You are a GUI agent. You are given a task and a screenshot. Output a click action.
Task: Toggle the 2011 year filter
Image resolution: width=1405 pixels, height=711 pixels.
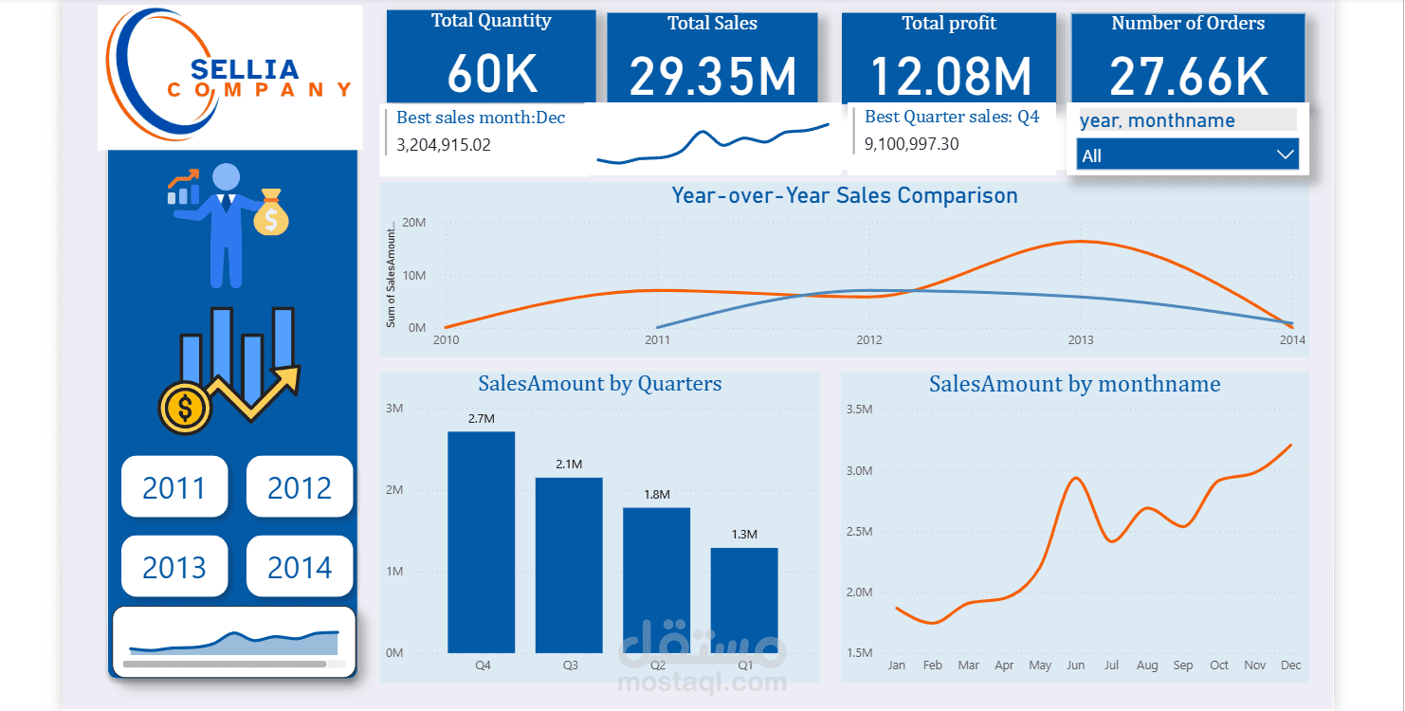click(174, 486)
